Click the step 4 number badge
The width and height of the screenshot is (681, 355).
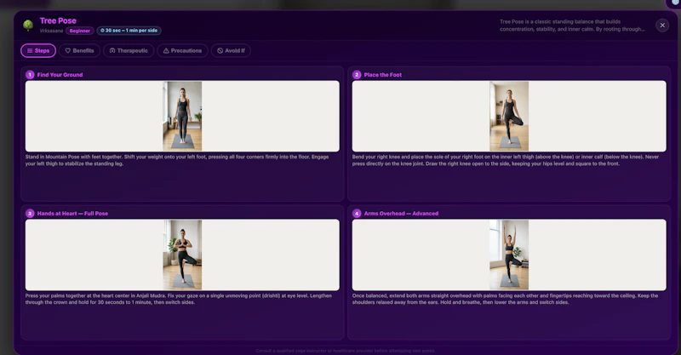point(357,214)
